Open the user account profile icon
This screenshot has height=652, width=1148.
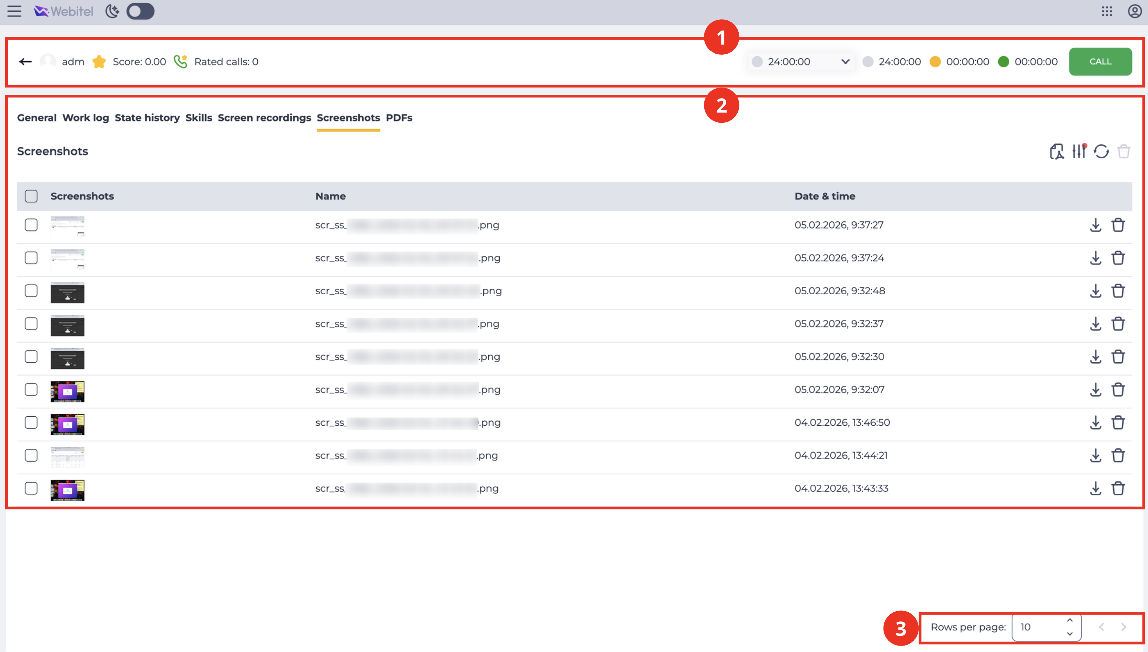tap(1134, 11)
